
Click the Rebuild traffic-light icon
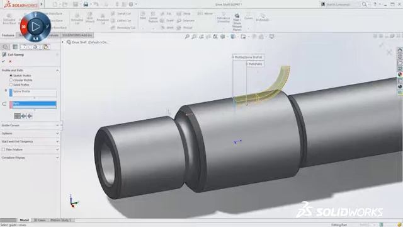(x=117, y=4)
